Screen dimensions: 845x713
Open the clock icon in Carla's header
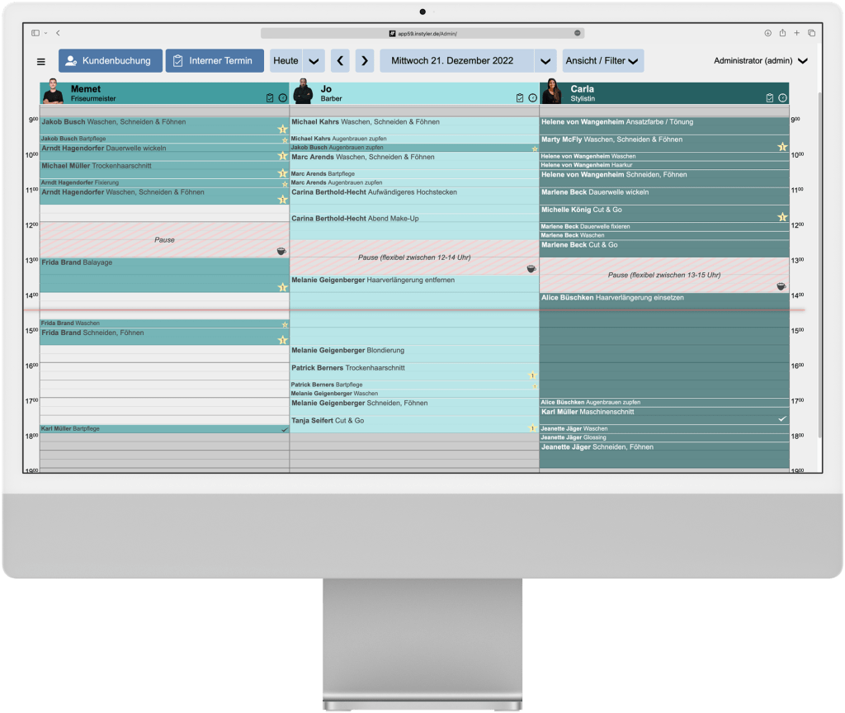click(782, 98)
